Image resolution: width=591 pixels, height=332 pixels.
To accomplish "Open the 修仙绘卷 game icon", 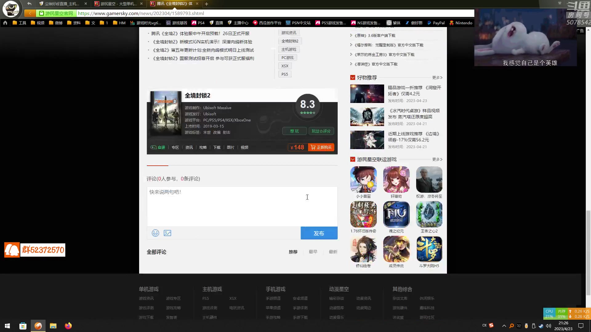I will [363, 249].
